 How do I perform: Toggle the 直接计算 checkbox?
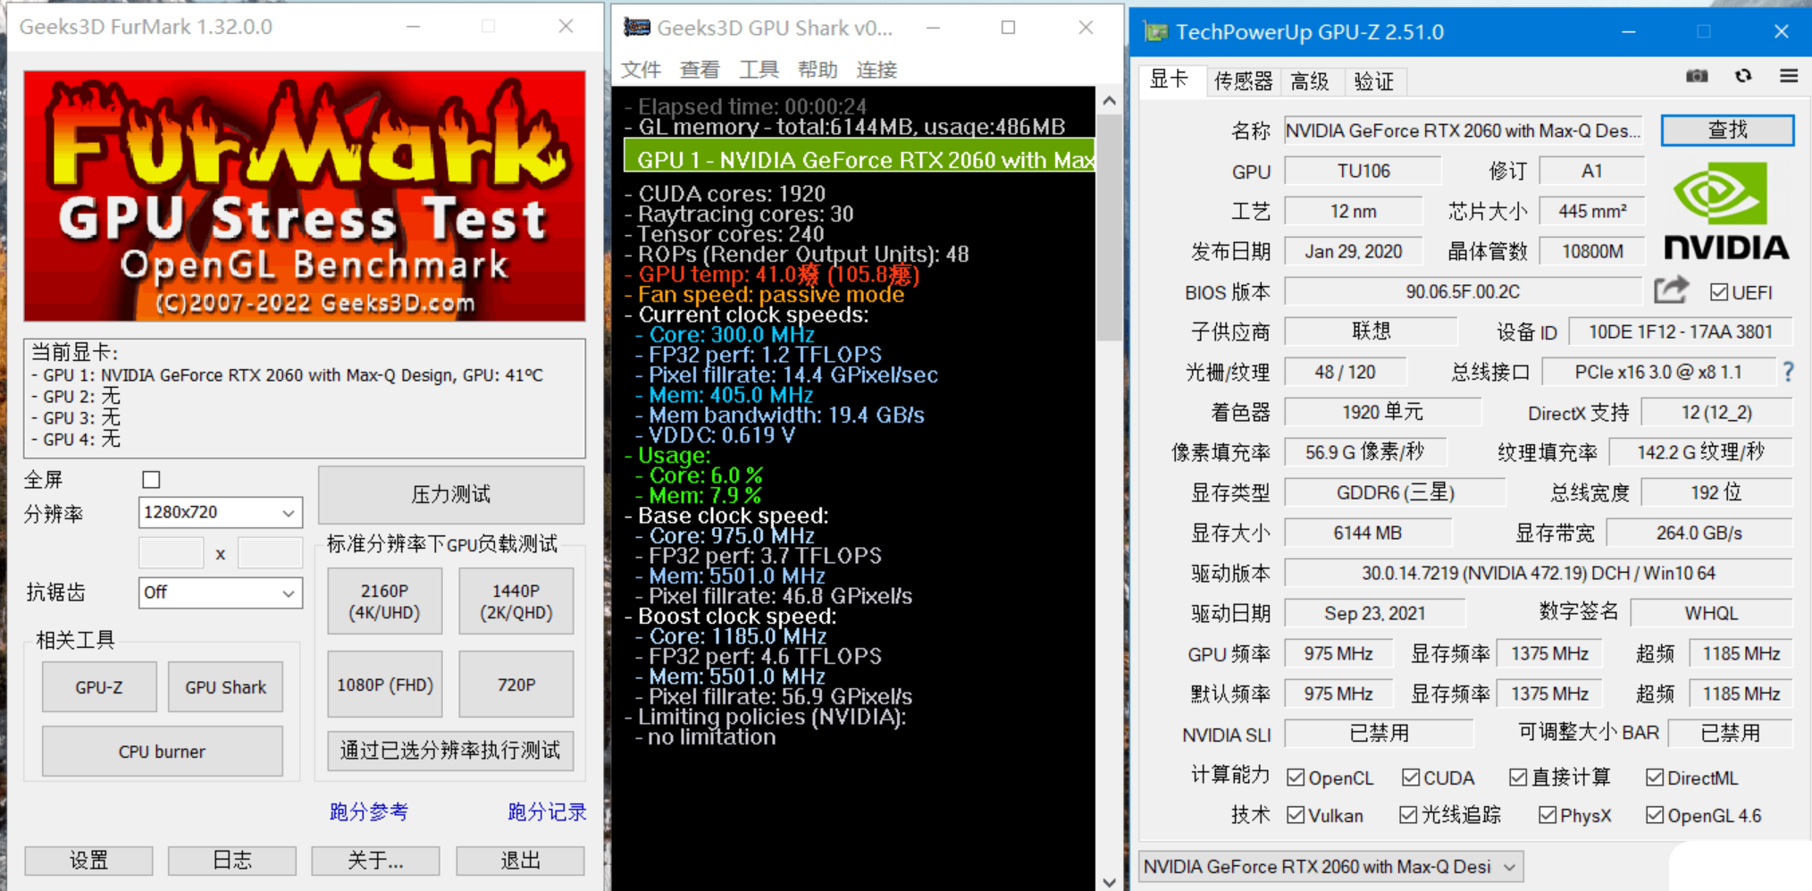click(x=1518, y=778)
